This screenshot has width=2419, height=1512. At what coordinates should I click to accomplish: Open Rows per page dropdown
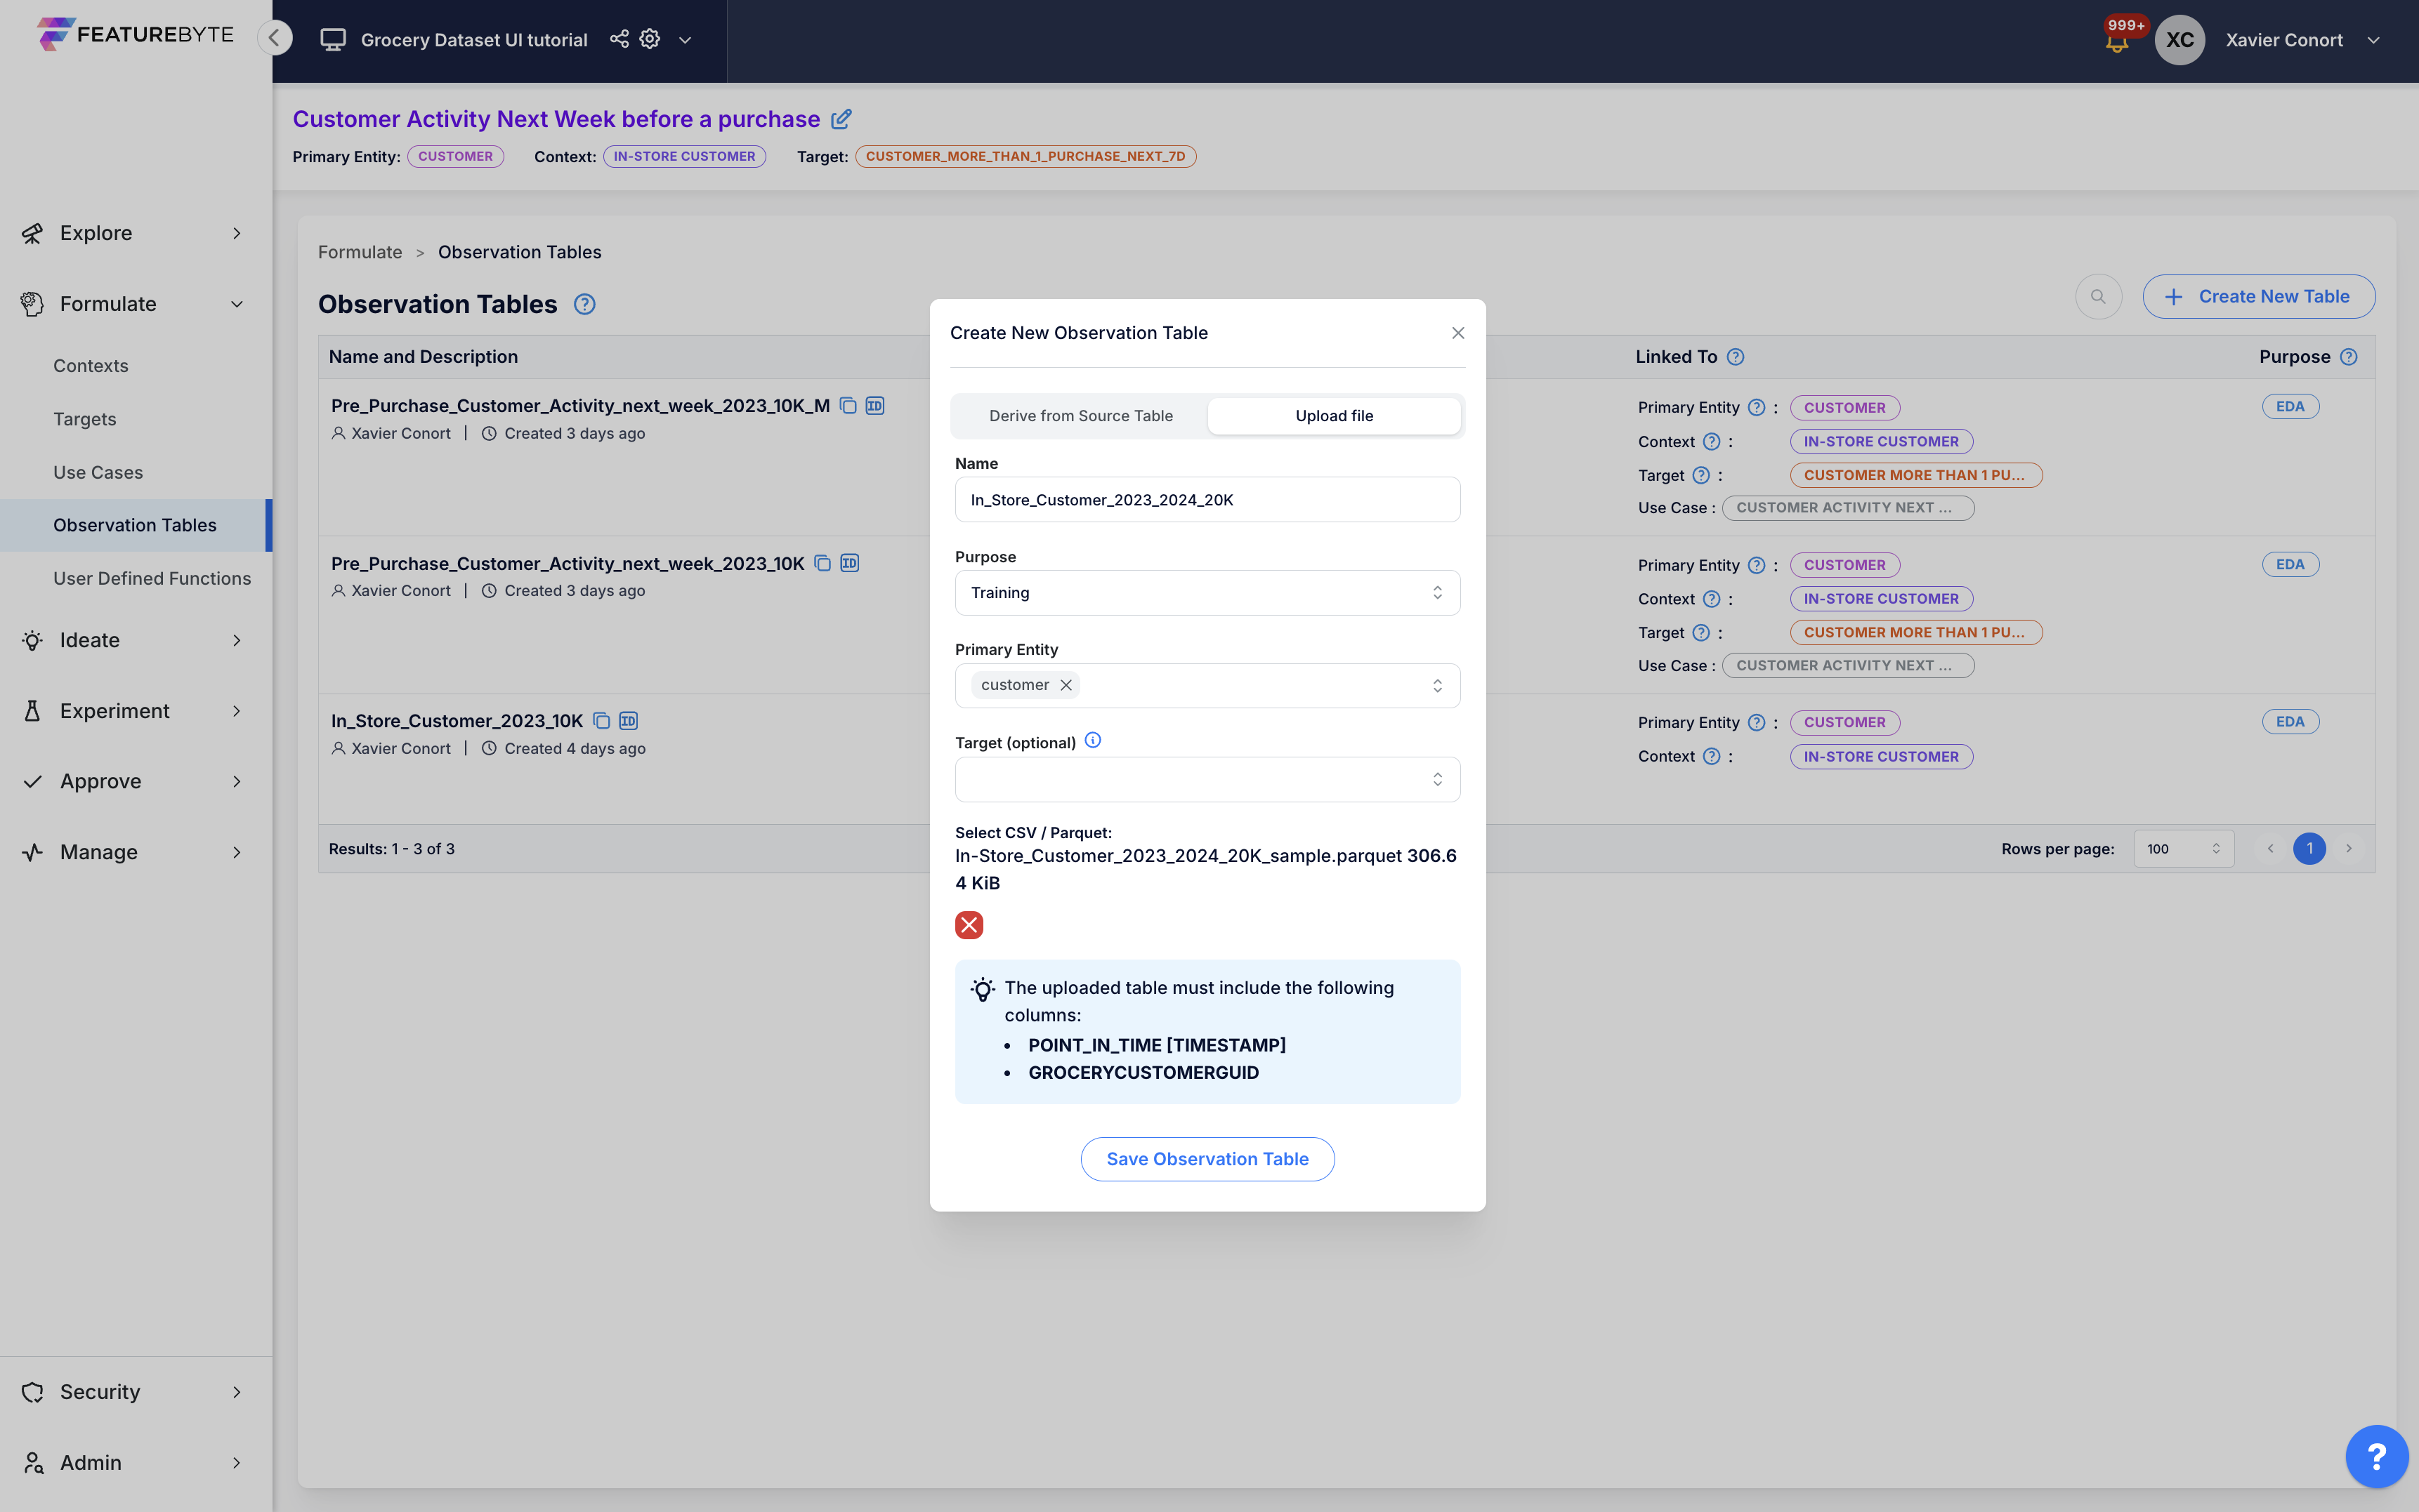pos(2183,849)
